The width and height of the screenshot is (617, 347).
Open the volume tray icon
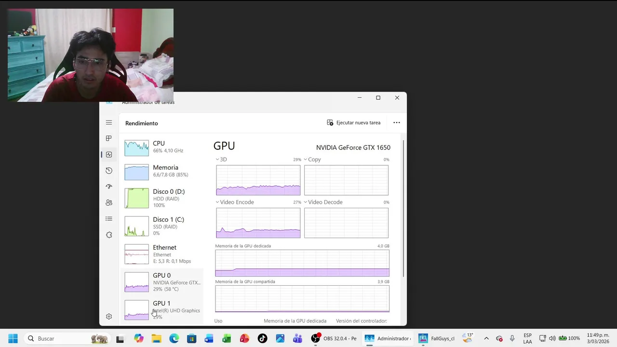(x=552, y=338)
